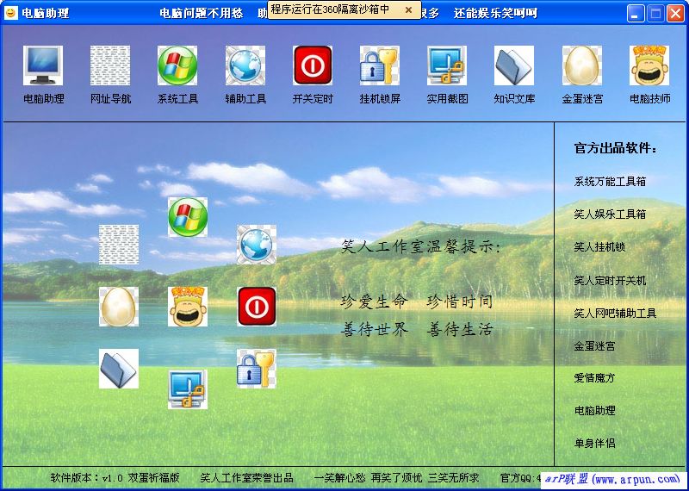Click the text-pattern icon on landscape panel
Image resolution: width=689 pixels, height=491 pixels.
pos(119,245)
